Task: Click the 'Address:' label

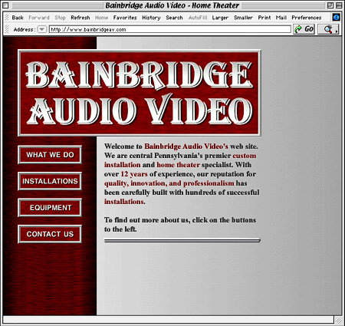Action: point(25,29)
